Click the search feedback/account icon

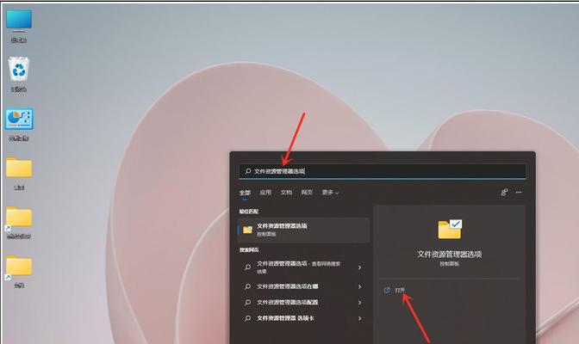tap(504, 192)
